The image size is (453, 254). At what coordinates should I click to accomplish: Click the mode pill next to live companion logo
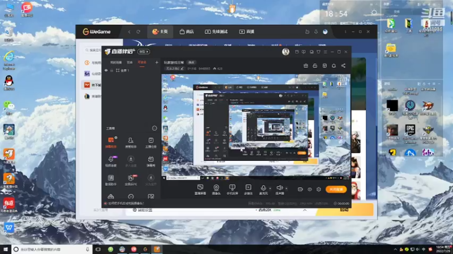[x=144, y=51]
